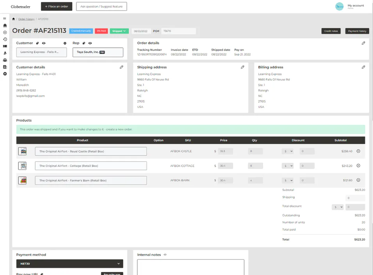Click Royal Castle product thumbnail
The height and width of the screenshot is (275, 373).
22,151
